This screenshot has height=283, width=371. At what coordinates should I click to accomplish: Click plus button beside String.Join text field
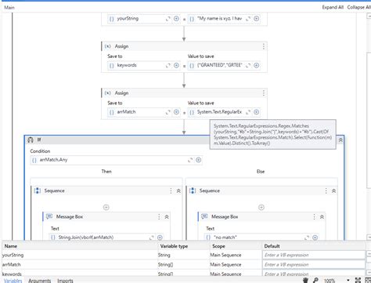point(160,238)
